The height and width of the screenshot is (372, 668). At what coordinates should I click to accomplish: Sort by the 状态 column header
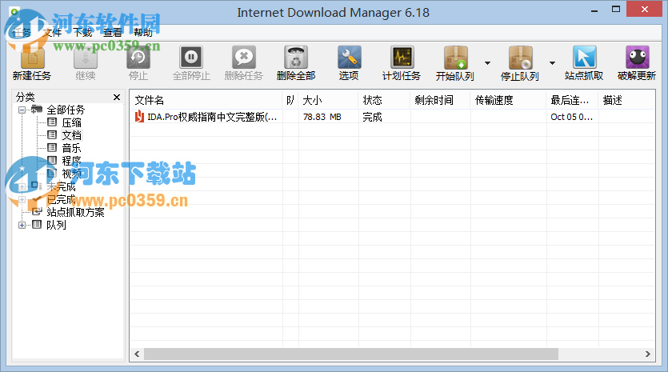pyautogui.click(x=385, y=100)
